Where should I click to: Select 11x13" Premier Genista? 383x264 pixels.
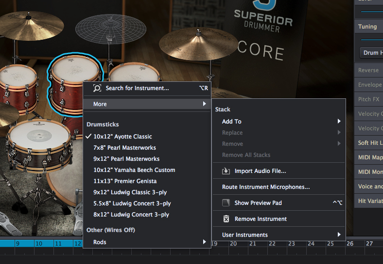tap(147, 181)
